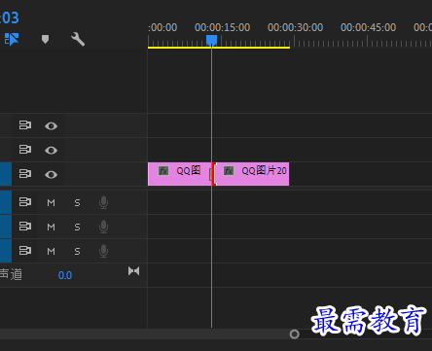432x351 pixels.
Task: Hide output of the top video track via eye icon
Action: tap(51, 125)
